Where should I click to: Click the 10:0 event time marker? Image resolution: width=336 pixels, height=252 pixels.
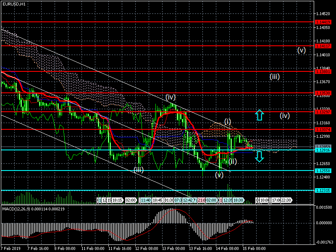coord(264,200)
